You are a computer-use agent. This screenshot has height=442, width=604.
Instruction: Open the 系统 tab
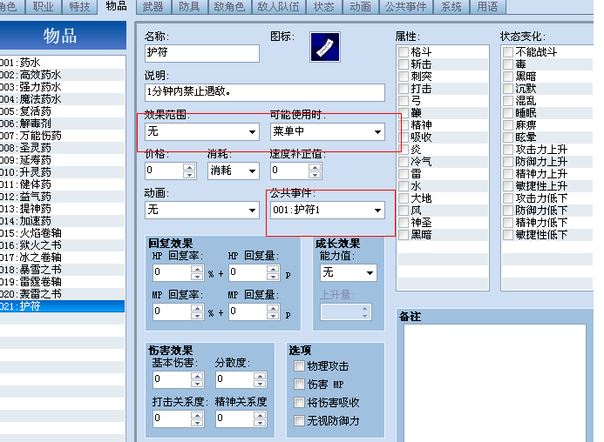point(451,7)
